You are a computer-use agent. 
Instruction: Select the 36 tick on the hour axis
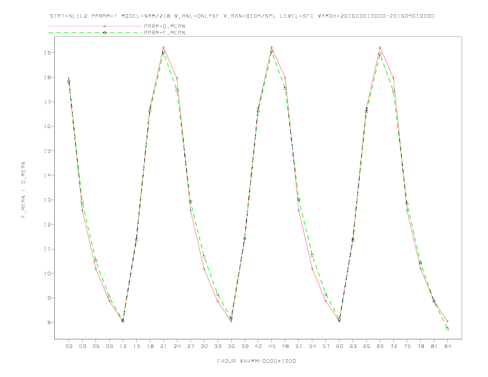coord(231,346)
